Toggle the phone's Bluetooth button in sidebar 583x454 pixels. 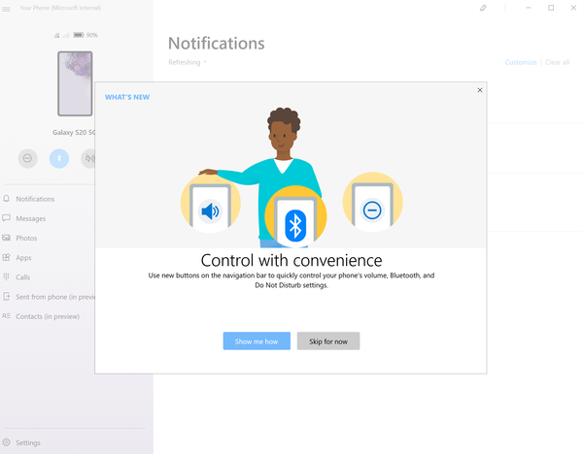(59, 158)
